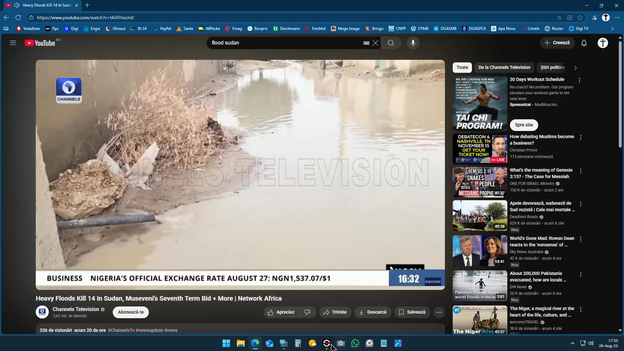Viewport: 624px width, 351px height.
Task: Show more filter chips with right arrow
Action: [575, 68]
